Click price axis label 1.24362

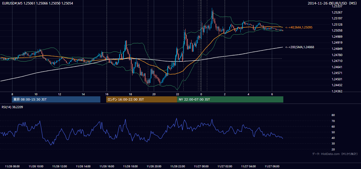tap(337, 91)
